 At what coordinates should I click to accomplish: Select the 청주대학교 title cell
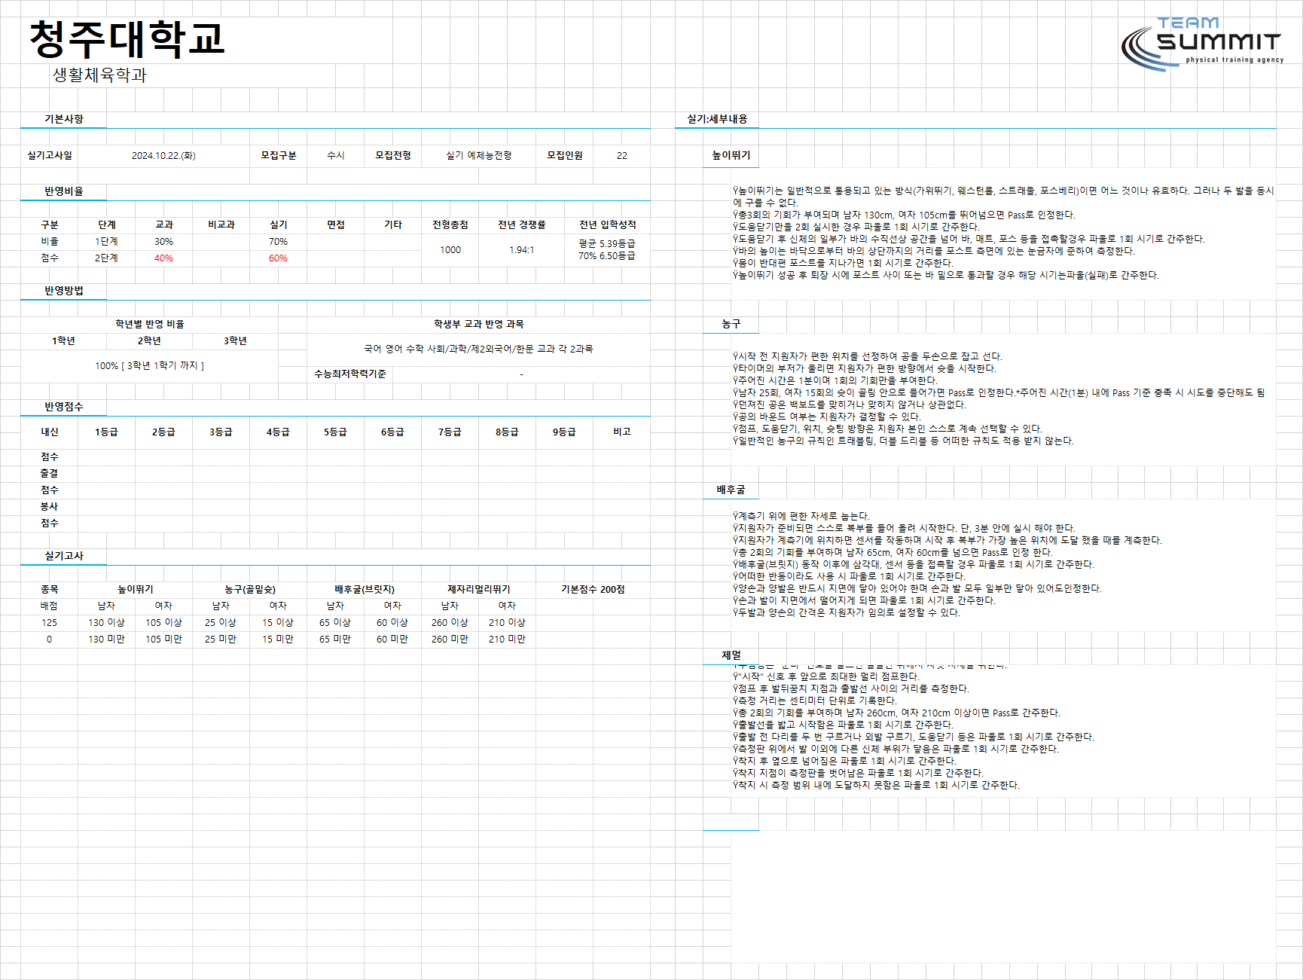pos(127,39)
